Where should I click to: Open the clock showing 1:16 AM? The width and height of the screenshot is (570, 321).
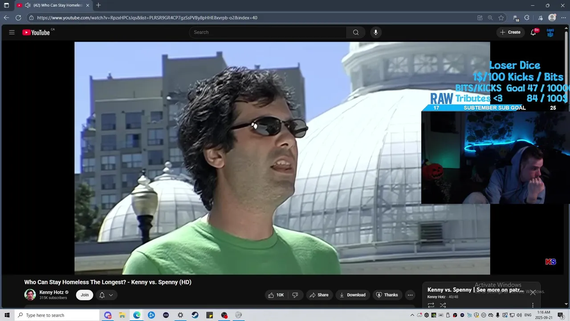[543, 315]
